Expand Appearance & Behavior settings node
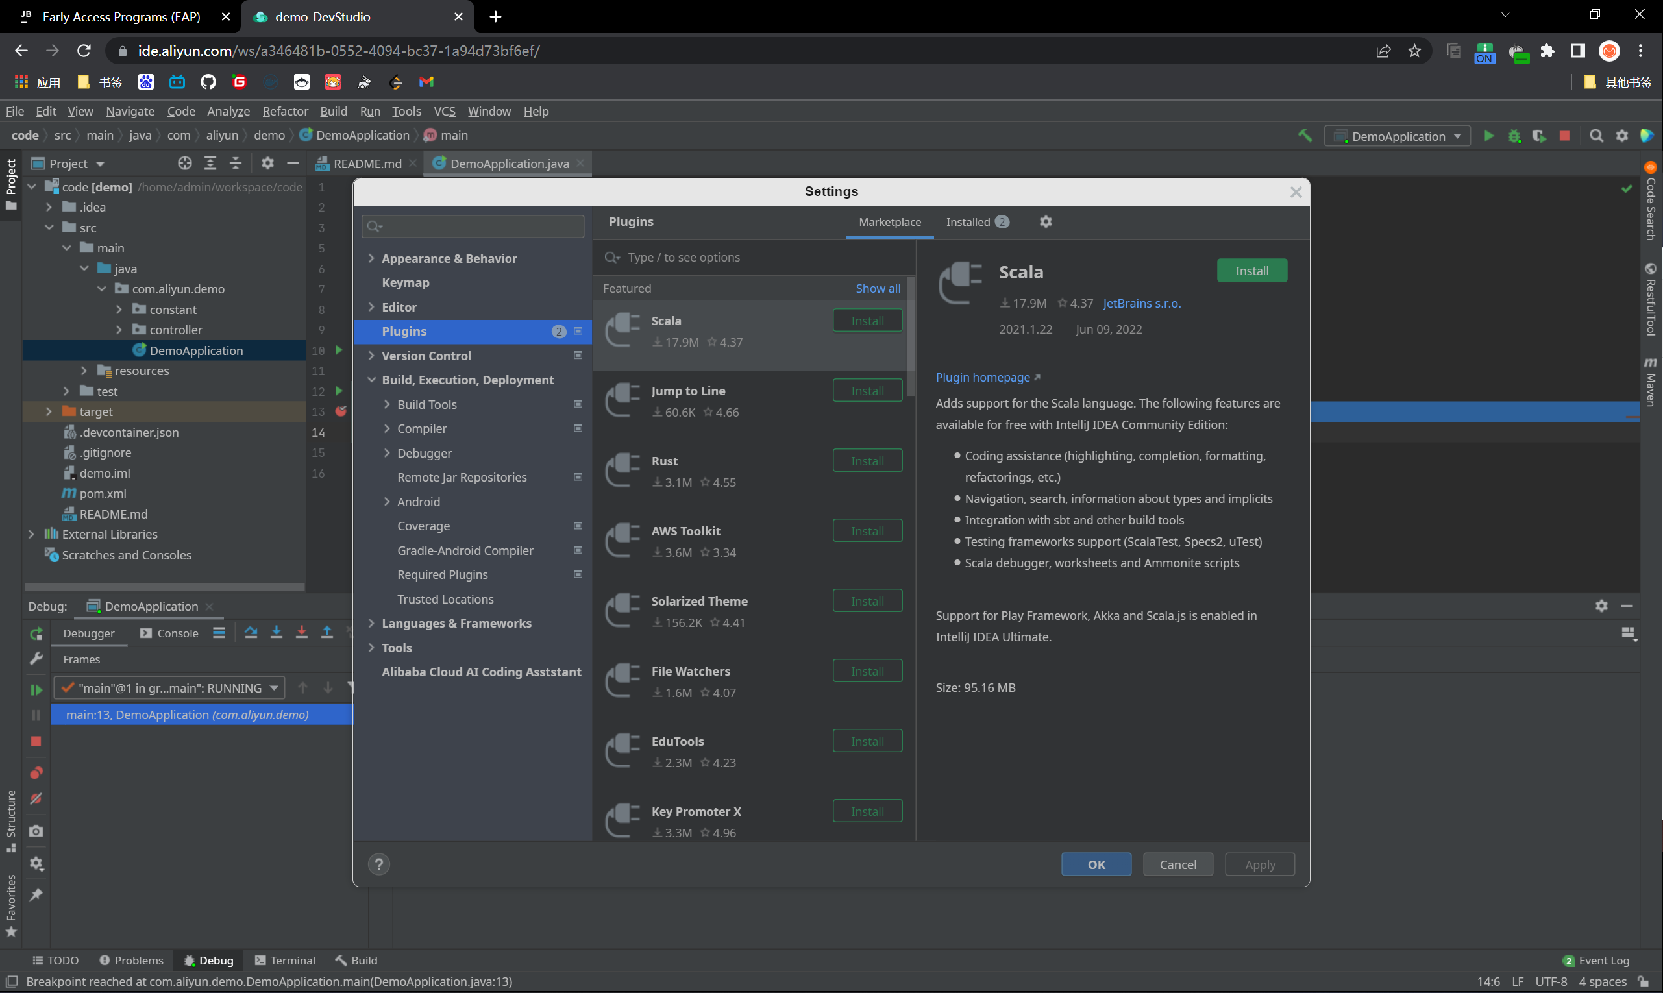This screenshot has width=1663, height=993. click(371, 258)
